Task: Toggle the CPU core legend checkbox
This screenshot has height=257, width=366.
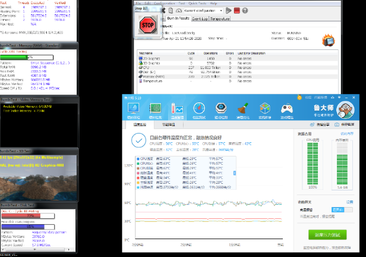Action: [138, 164]
